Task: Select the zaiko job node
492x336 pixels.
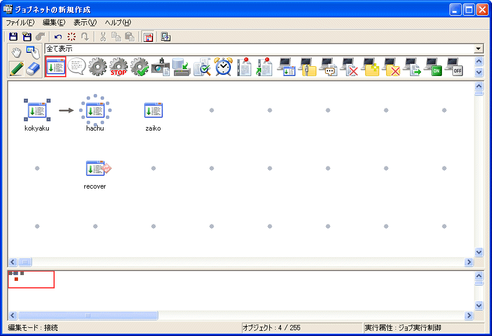Action: tap(154, 110)
